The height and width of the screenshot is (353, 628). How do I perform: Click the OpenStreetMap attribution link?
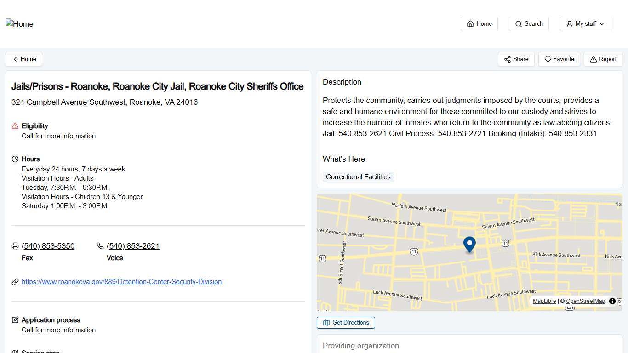585,301
